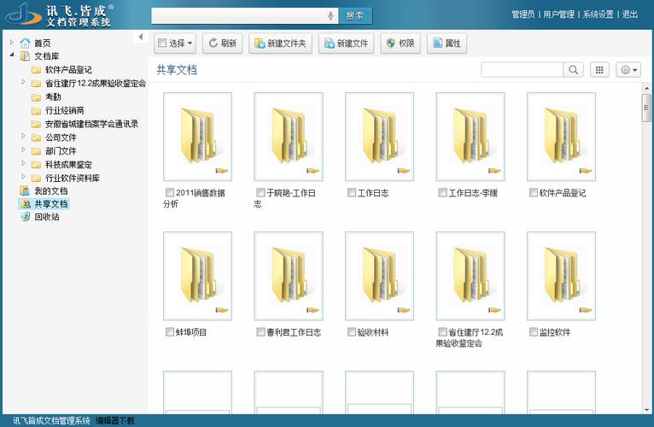Open the gear settings dropdown

pyautogui.click(x=628, y=70)
